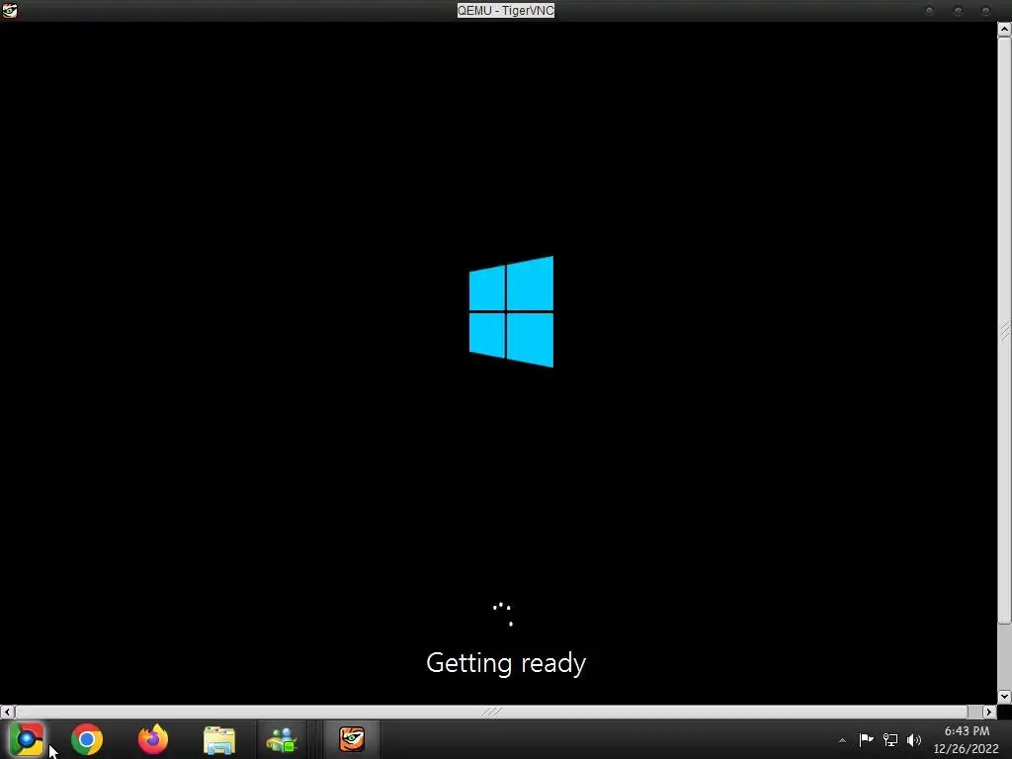Close the TigerVNC window

[x=985, y=11]
